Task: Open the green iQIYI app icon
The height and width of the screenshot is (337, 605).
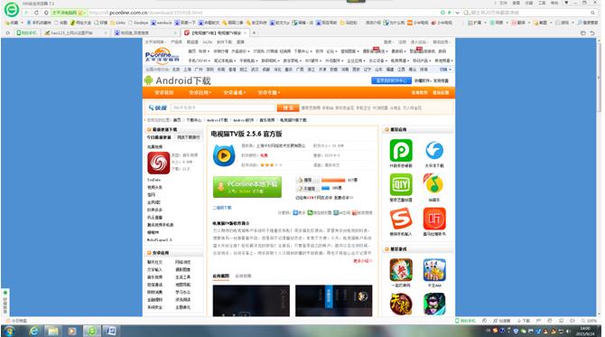Action: point(401,184)
